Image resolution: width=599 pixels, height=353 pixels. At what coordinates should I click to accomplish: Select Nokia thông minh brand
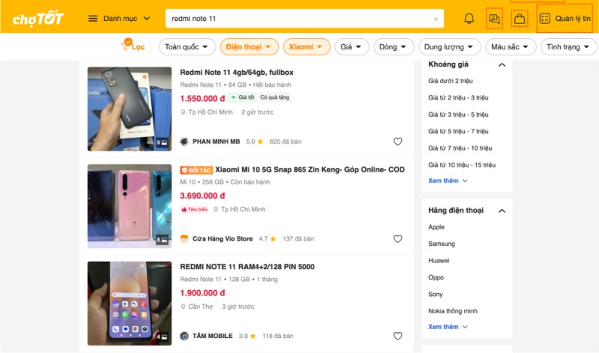(453, 311)
